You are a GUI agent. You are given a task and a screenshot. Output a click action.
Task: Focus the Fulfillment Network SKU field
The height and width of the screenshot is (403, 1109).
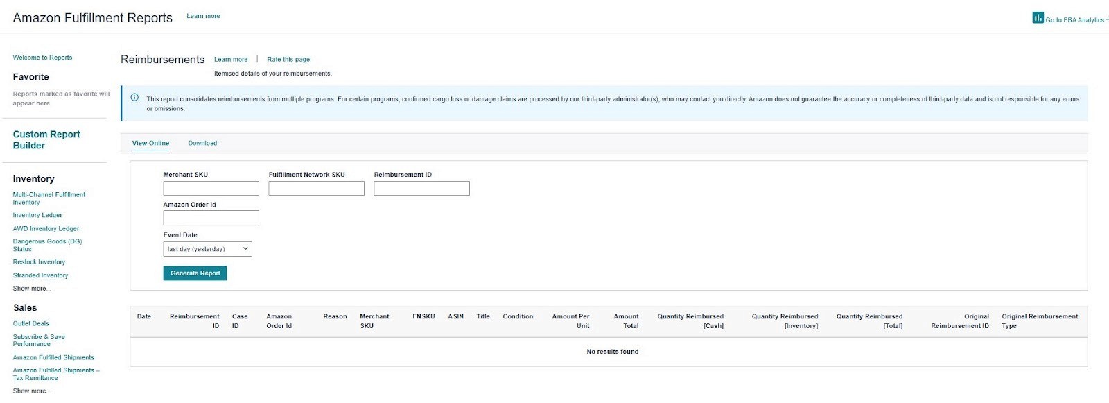pos(317,189)
